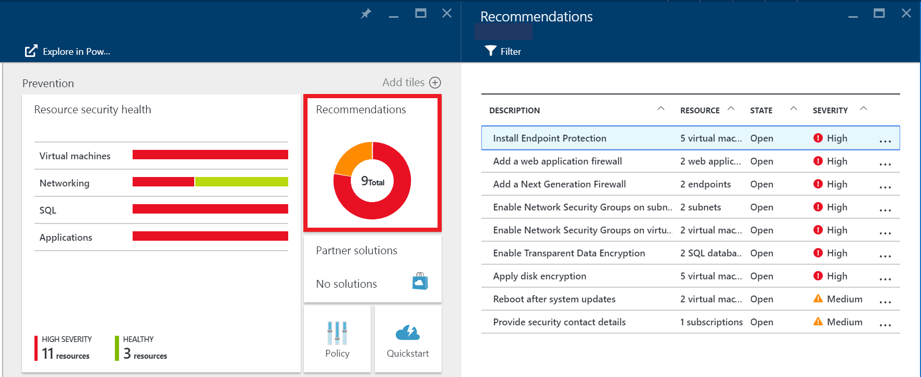Click the partner solutions marketplace bag icon
The width and height of the screenshot is (921, 377).
point(420,281)
